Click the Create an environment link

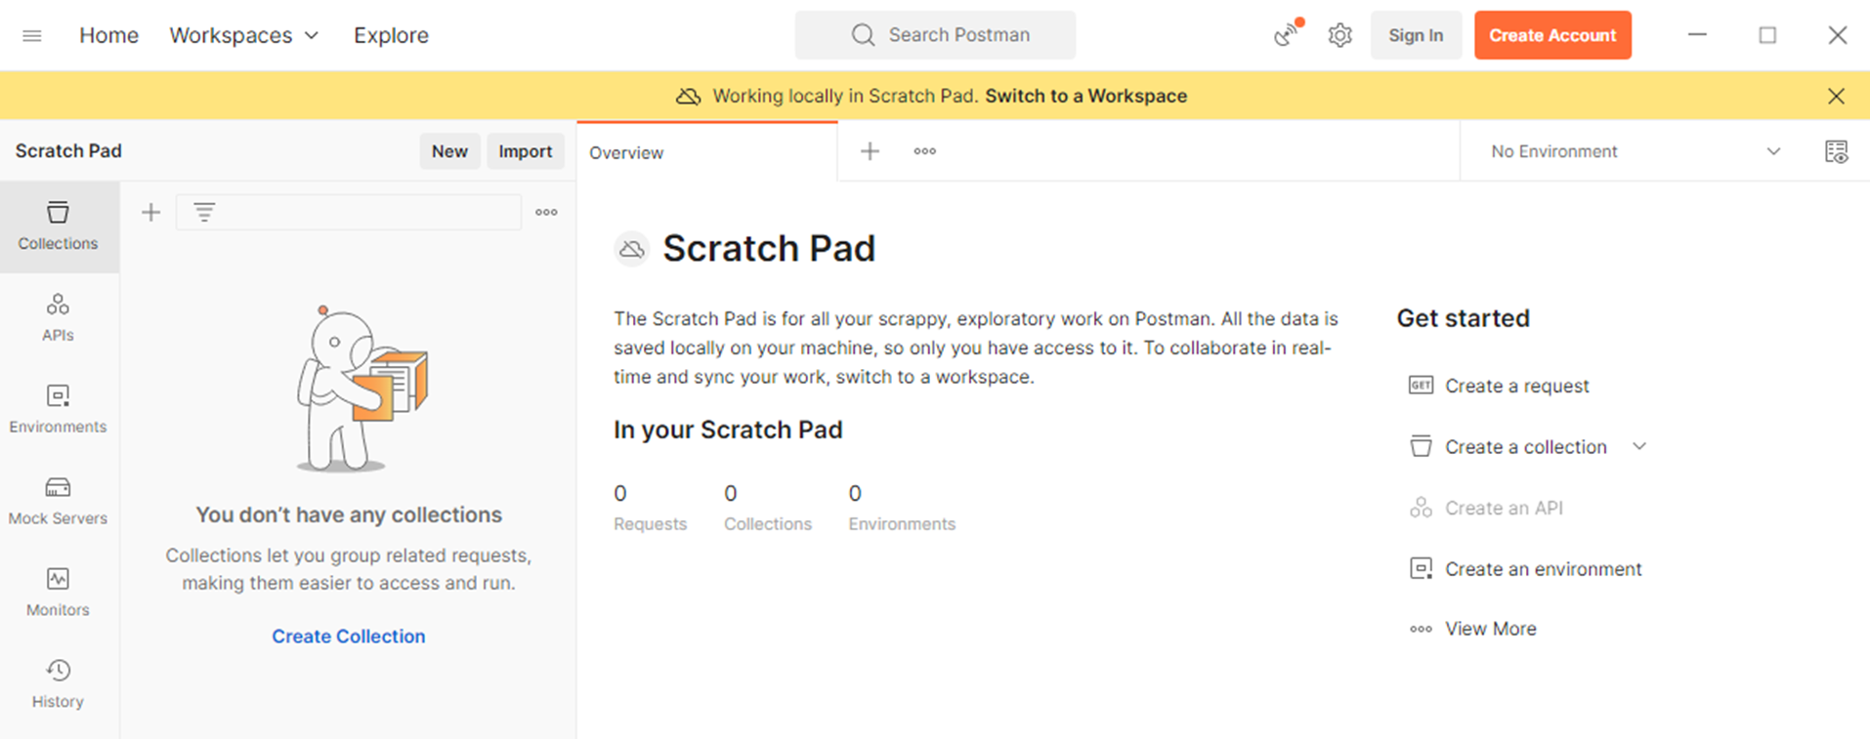(1543, 568)
